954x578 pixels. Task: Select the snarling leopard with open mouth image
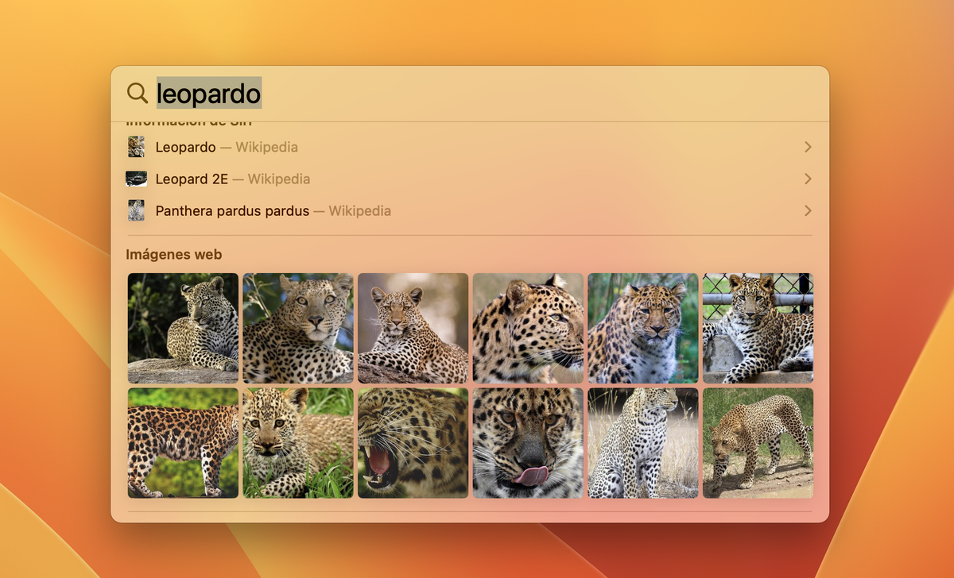tap(413, 443)
